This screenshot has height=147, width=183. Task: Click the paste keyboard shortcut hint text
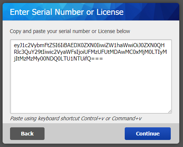click(x=76, y=118)
